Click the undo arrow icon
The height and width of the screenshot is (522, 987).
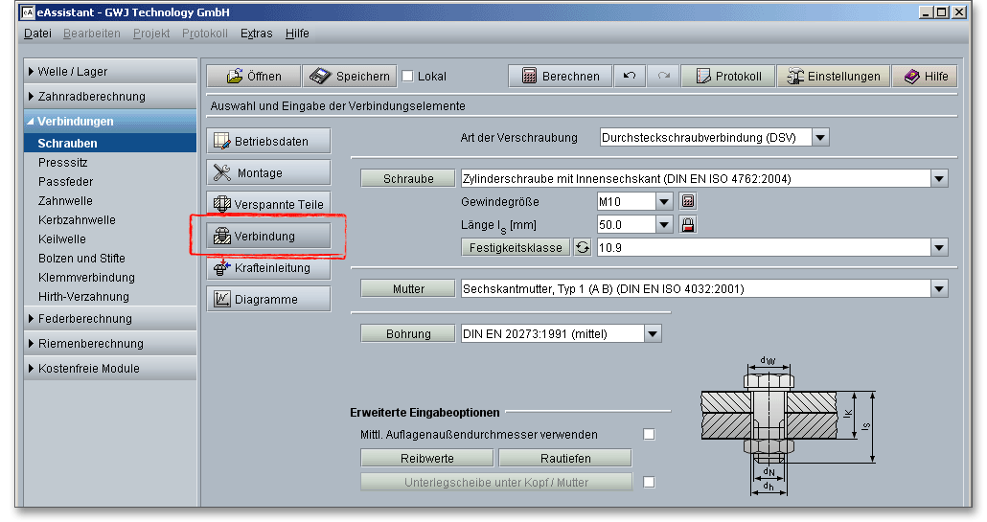pos(629,77)
